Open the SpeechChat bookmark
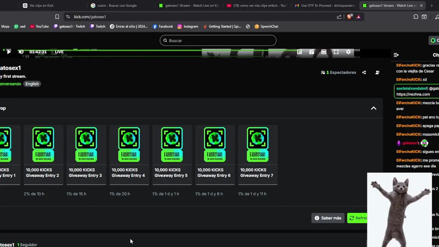The image size is (439, 247). click(266, 26)
